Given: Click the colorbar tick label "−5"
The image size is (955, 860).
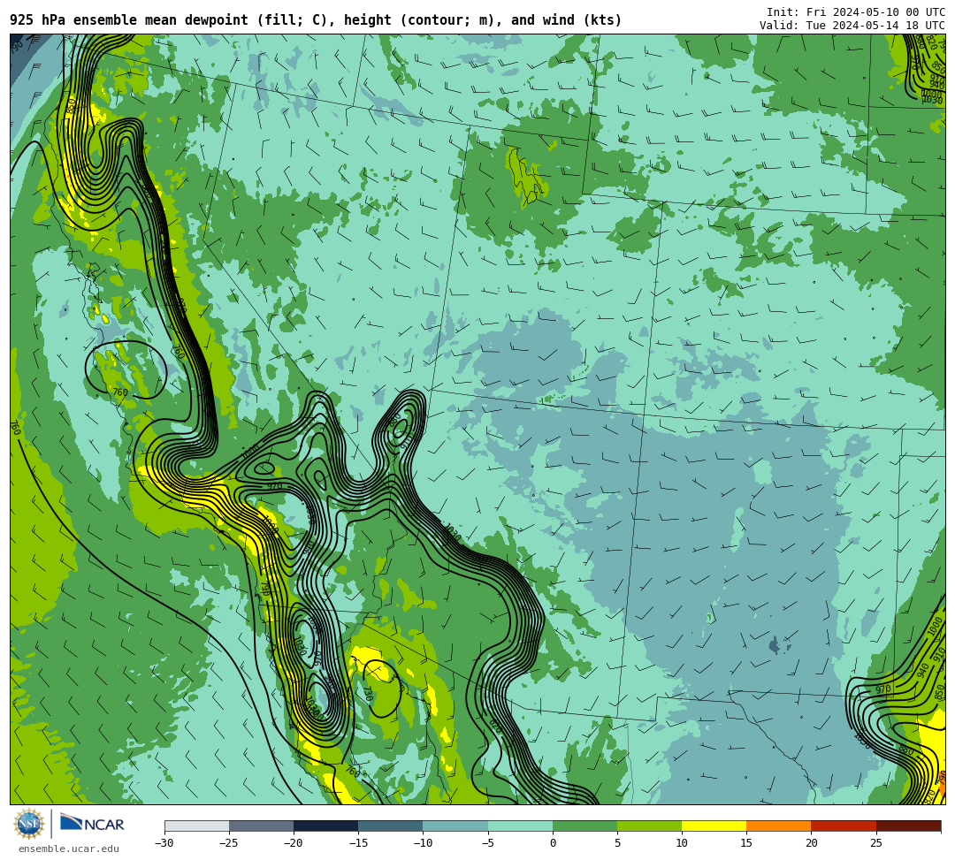Looking at the screenshot, I should (488, 843).
